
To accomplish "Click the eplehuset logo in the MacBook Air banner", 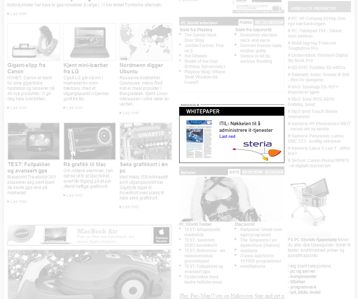I will point(22,233).
